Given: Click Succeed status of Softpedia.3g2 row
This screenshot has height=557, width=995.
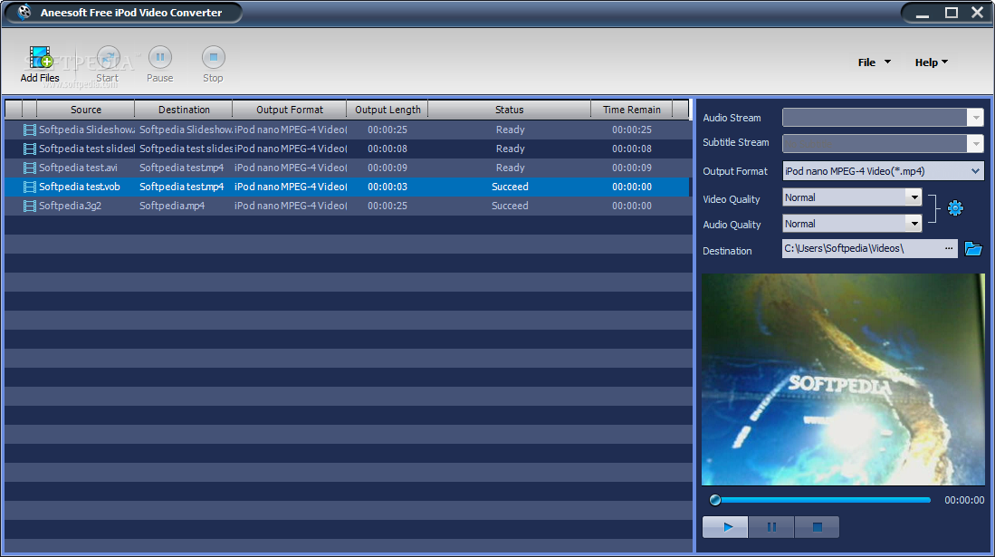Looking at the screenshot, I should 510,206.
